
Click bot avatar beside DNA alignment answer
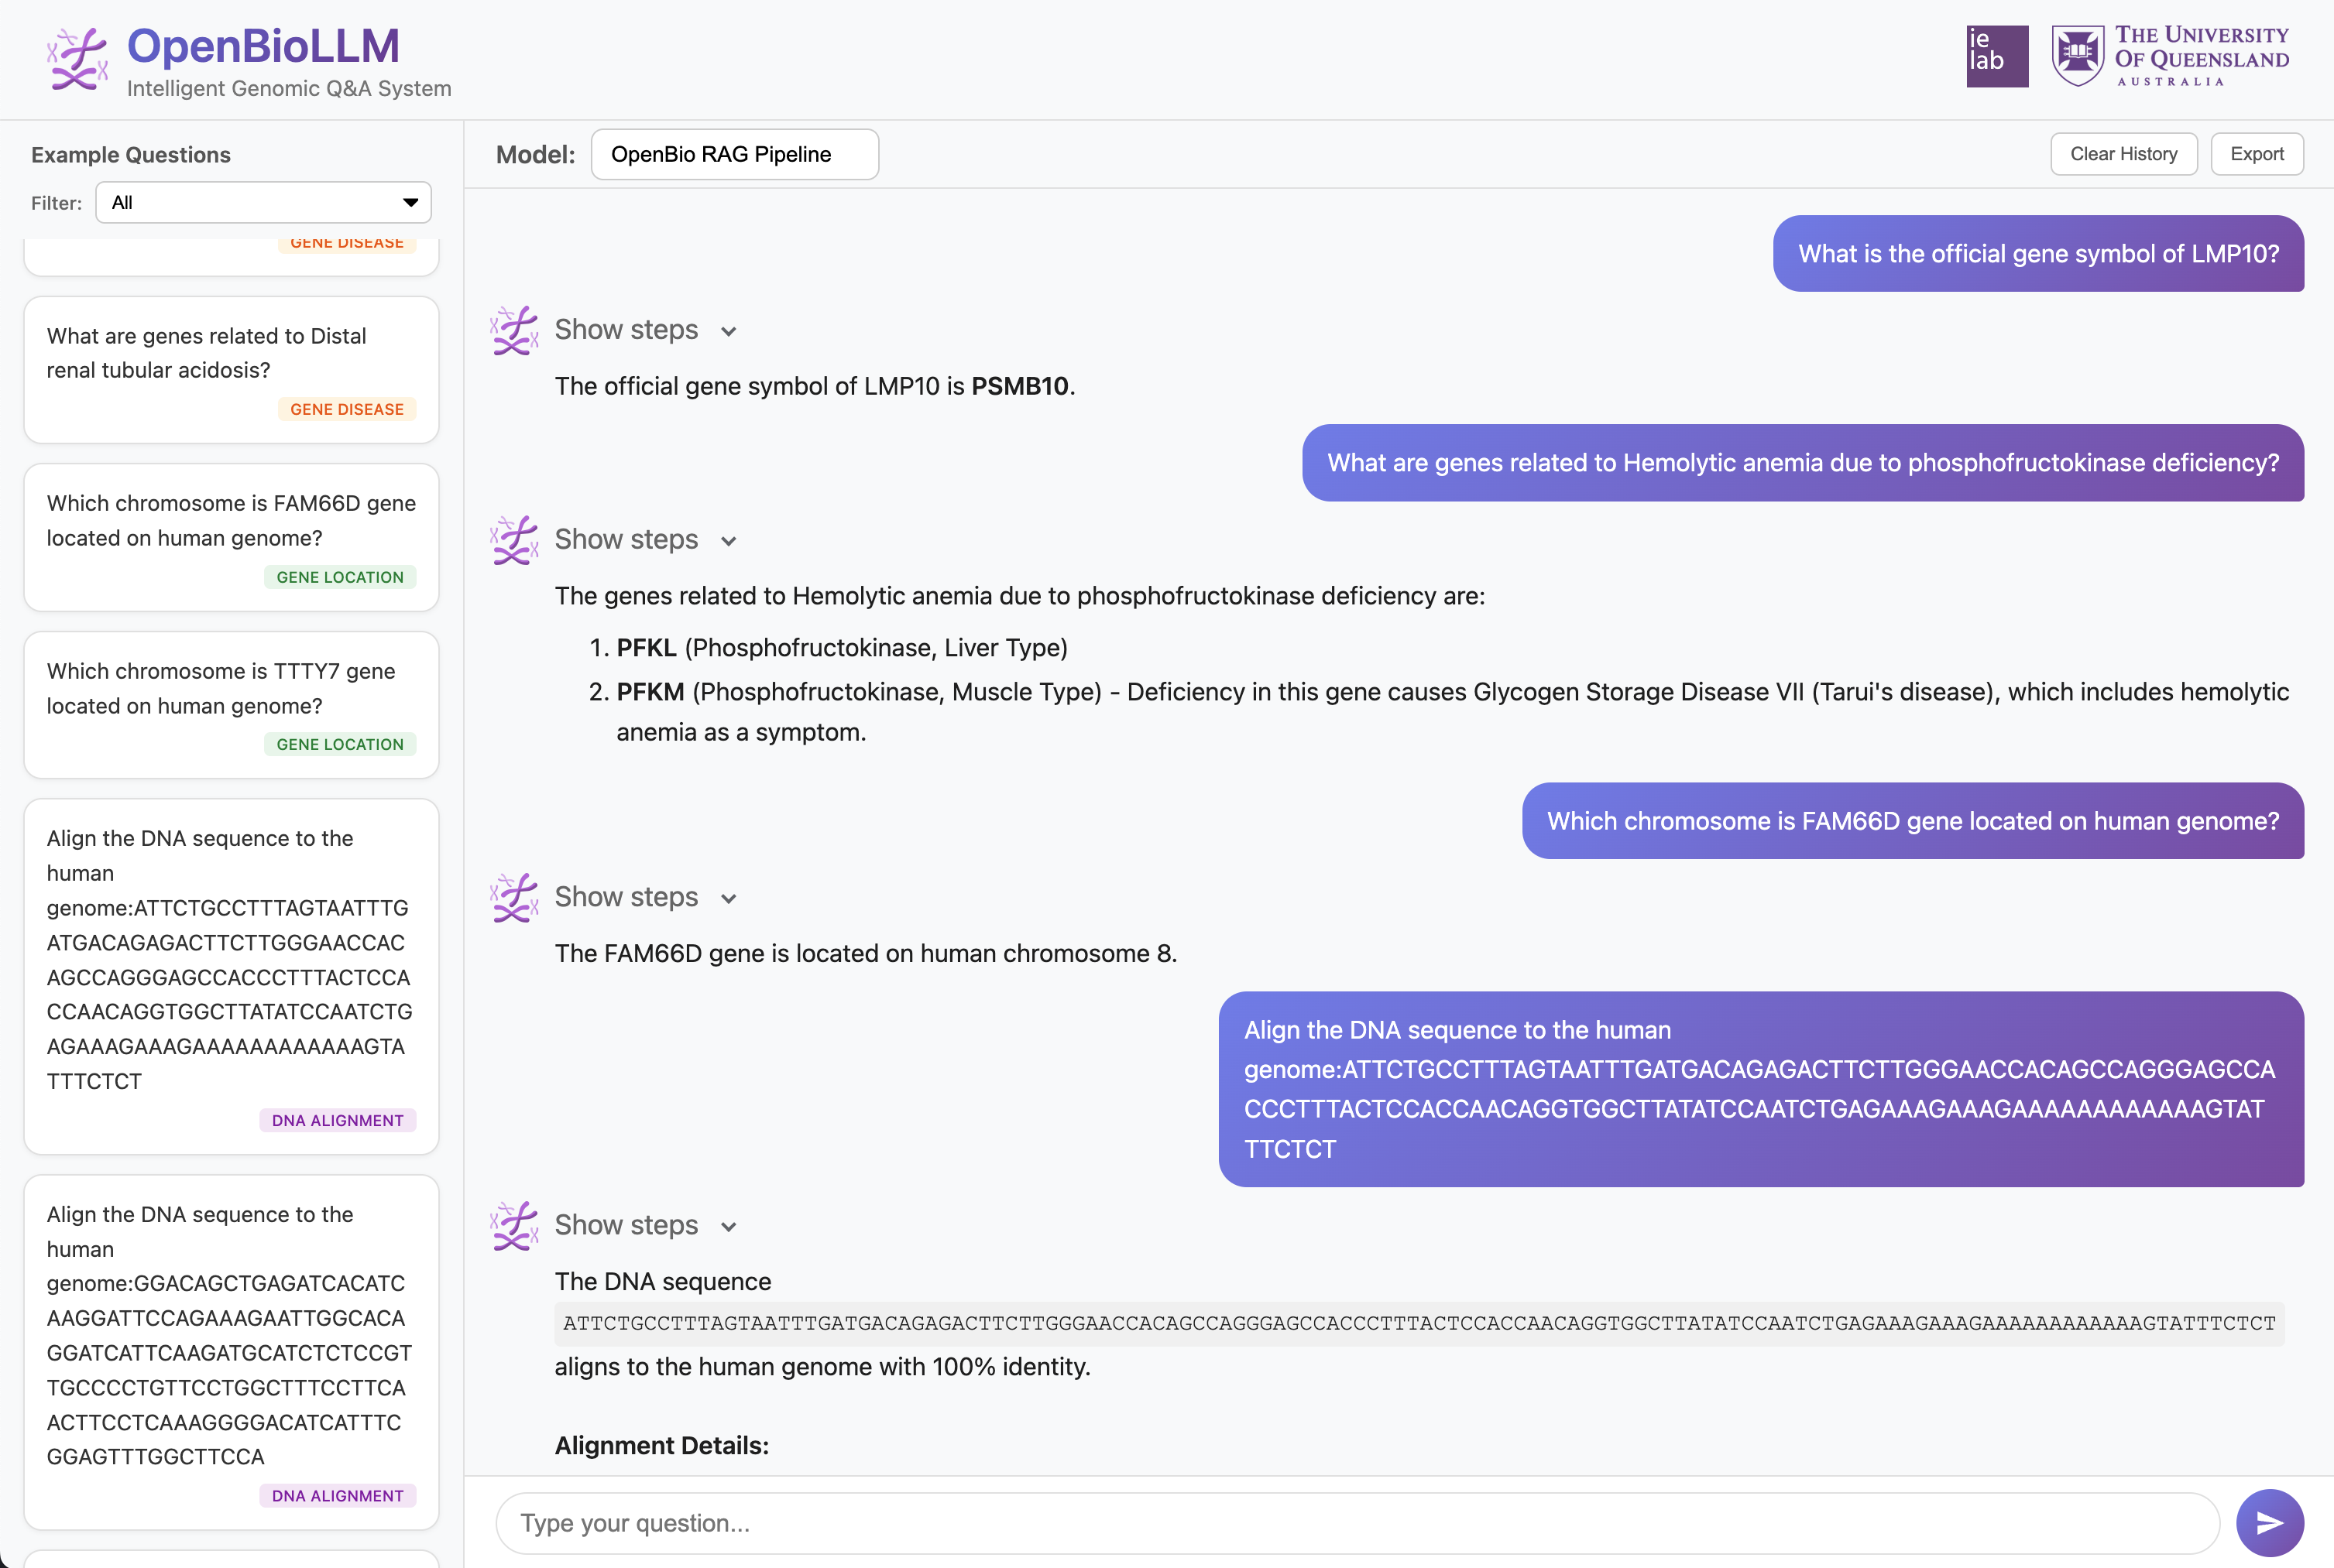click(x=514, y=1226)
